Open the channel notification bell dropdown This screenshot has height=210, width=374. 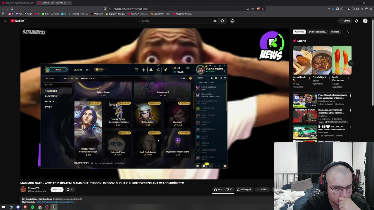[70, 190]
